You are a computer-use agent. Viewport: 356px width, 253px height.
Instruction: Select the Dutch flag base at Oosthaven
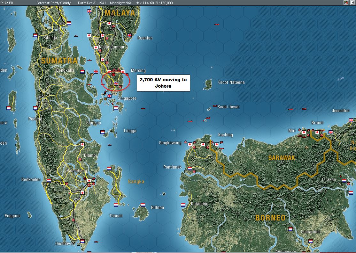coord(82,241)
